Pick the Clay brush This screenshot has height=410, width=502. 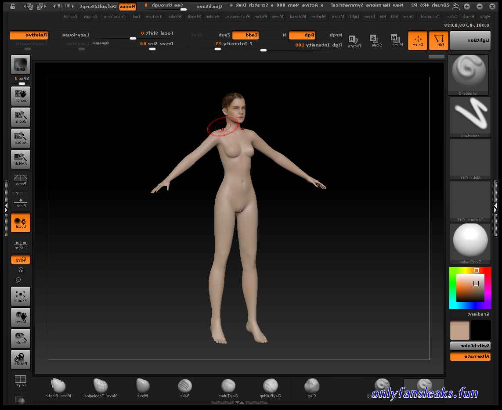(312, 388)
